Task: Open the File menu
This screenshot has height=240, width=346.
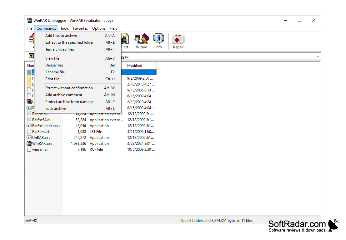Action: [29, 28]
